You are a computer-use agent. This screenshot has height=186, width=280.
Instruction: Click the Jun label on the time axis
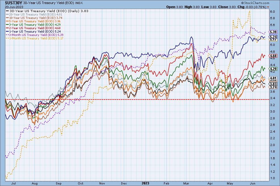pos(253,183)
